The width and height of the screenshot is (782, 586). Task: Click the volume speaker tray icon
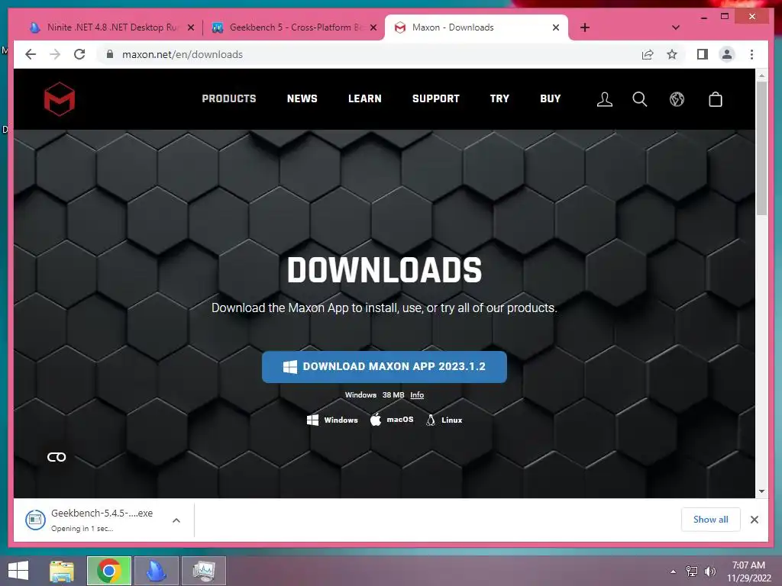click(710, 572)
